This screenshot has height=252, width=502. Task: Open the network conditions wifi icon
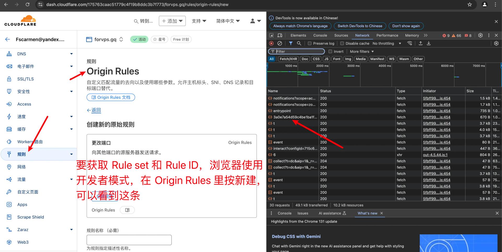[410, 43]
